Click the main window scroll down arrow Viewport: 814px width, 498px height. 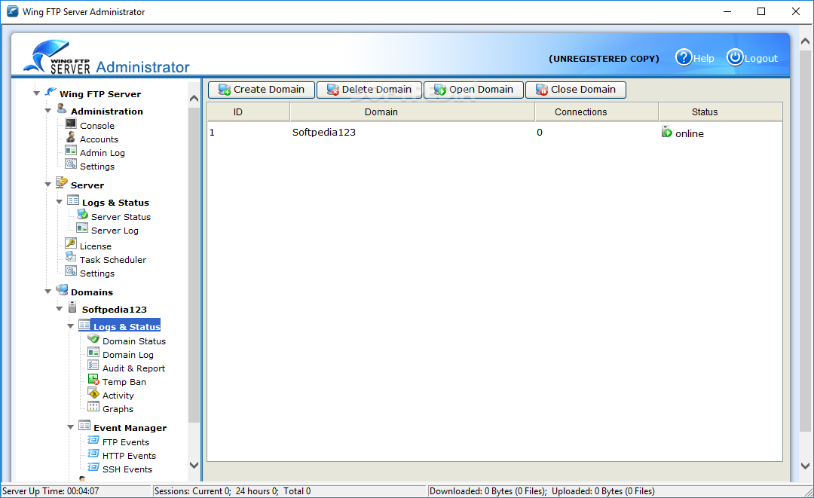pyautogui.click(x=805, y=466)
